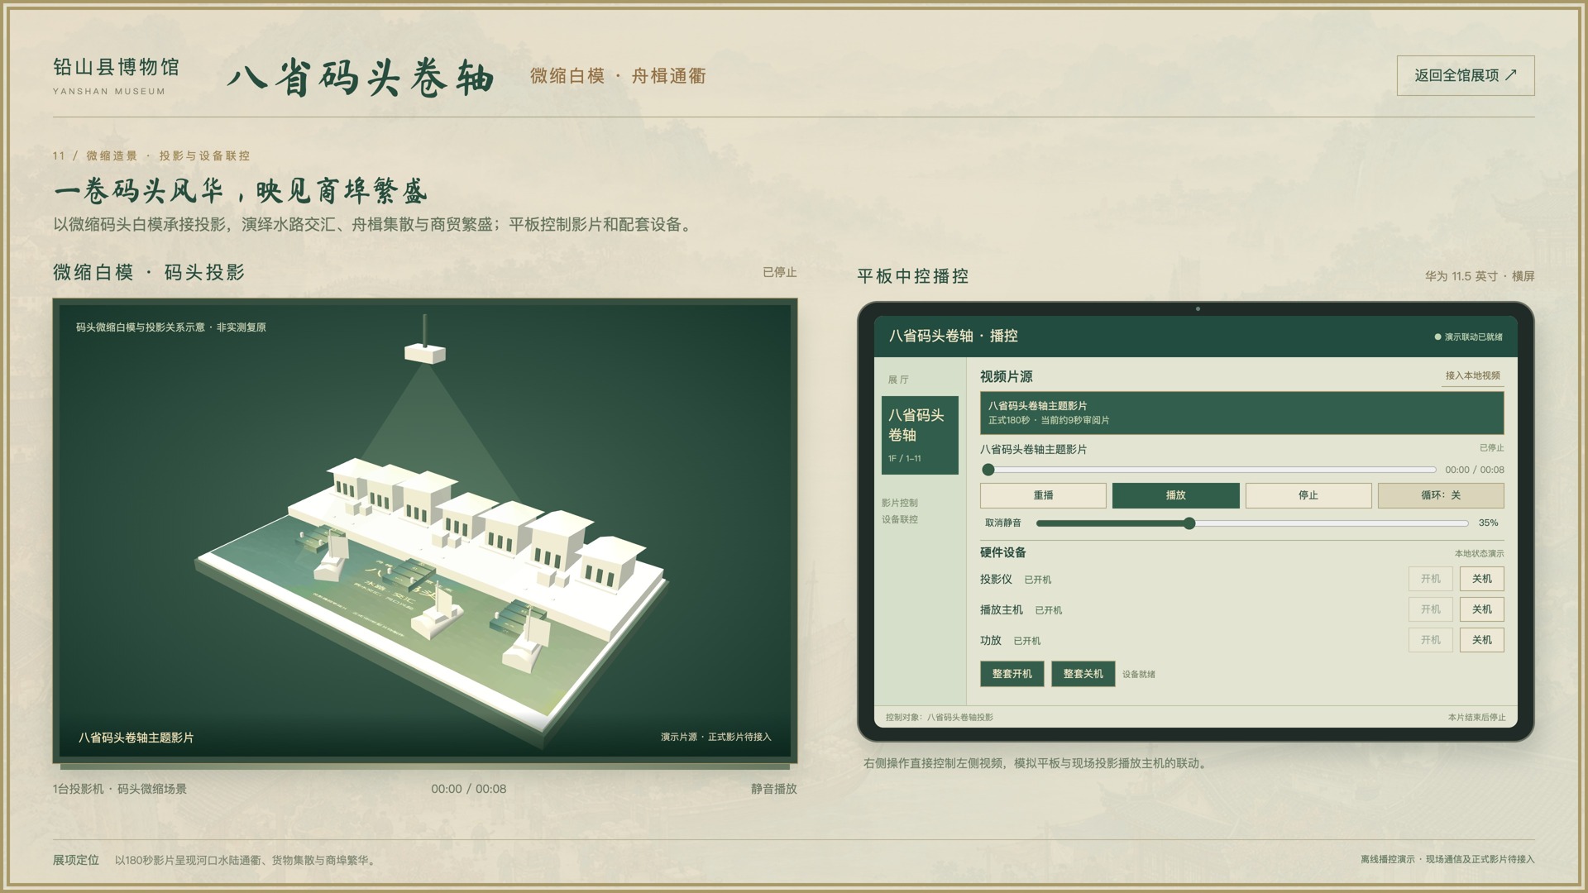Click 静音播放 under the video

[773, 789]
